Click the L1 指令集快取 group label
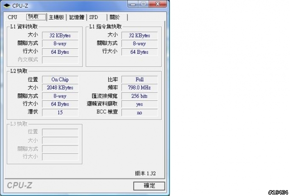The image size is (290, 196). point(106,27)
